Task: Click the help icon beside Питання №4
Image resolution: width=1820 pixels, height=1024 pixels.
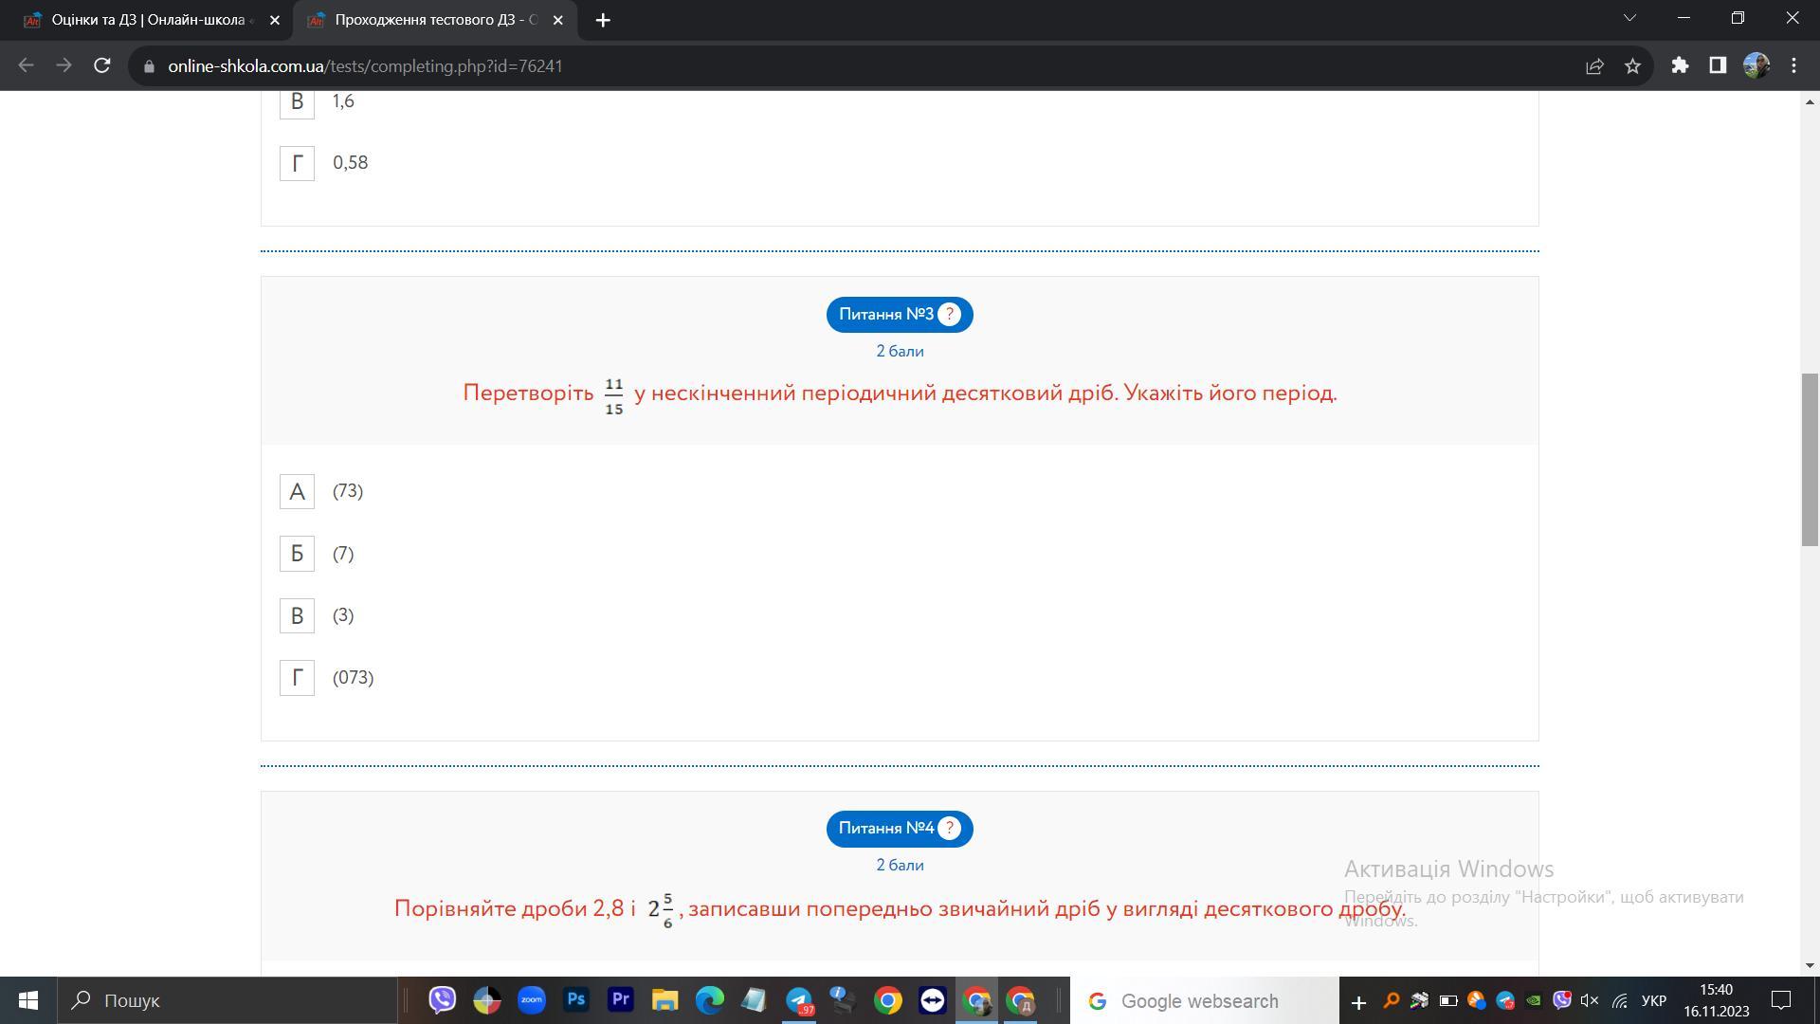Action: point(949,829)
